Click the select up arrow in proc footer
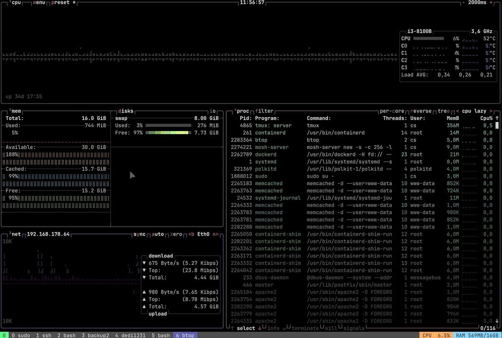This screenshot has width=502, height=338. pos(233,328)
